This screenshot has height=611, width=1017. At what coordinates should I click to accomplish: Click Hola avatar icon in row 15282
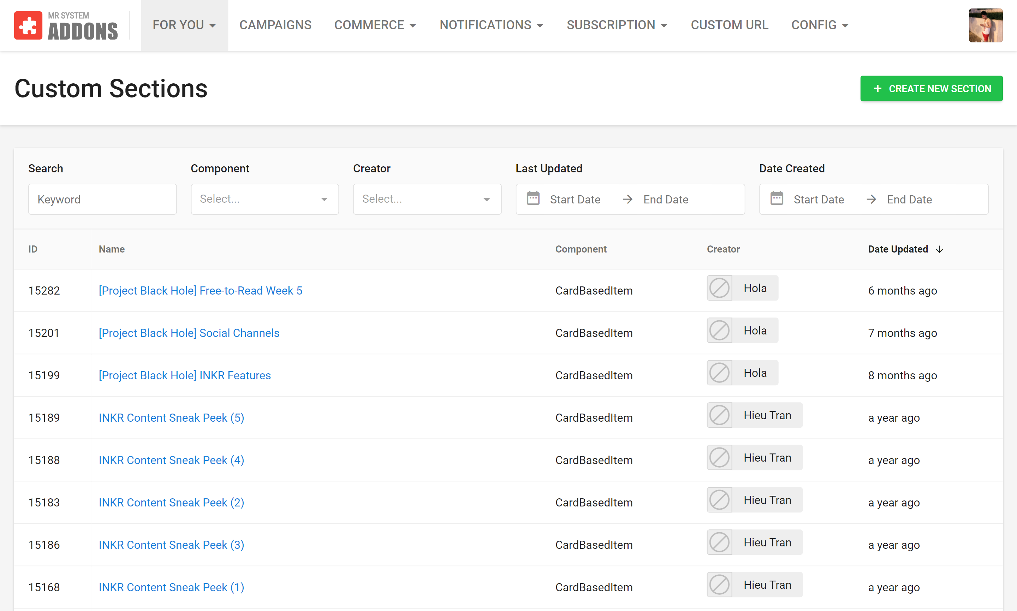click(x=719, y=288)
